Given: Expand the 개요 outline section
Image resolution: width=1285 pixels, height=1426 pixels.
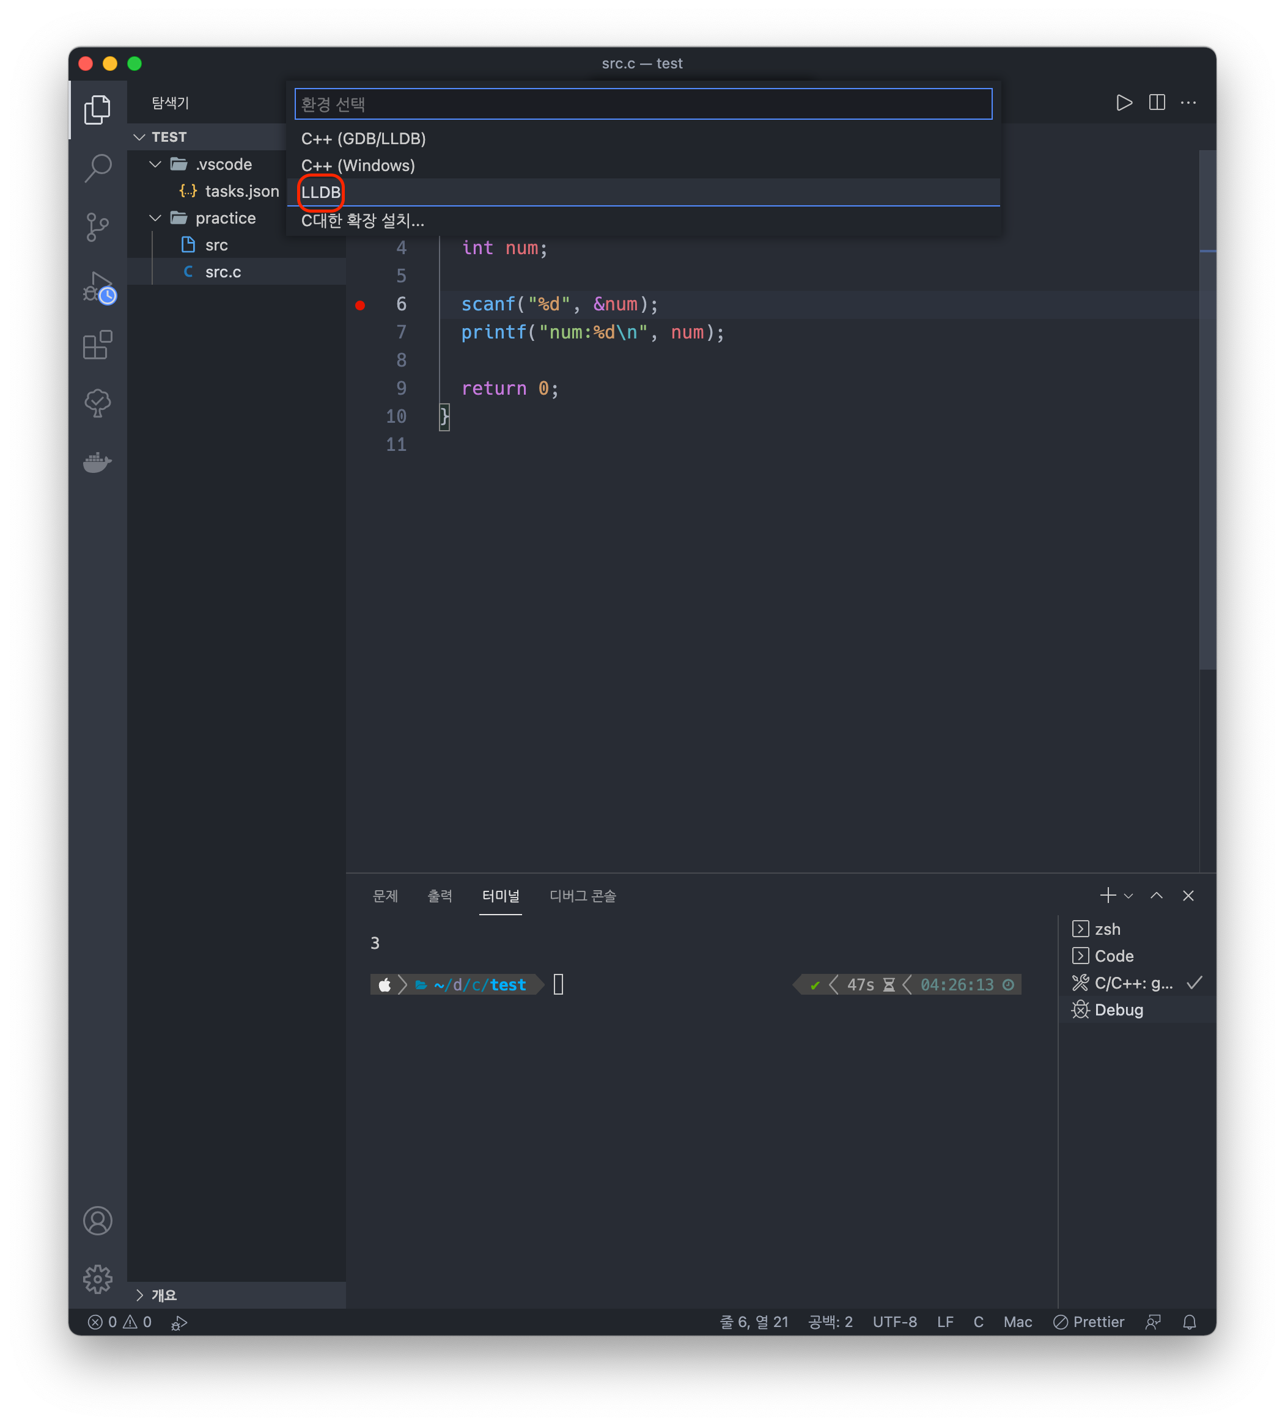Looking at the screenshot, I should (140, 1295).
